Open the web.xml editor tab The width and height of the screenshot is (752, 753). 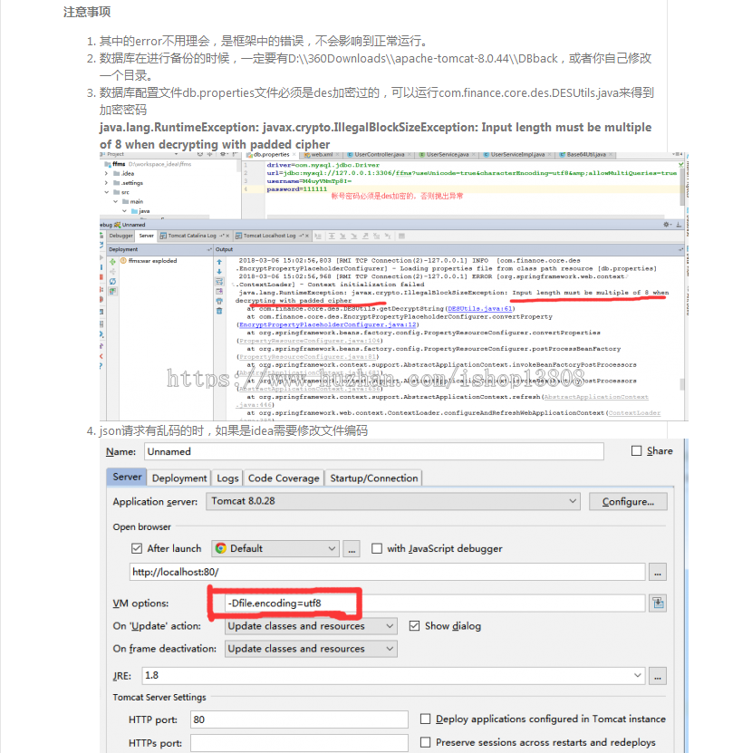click(322, 155)
